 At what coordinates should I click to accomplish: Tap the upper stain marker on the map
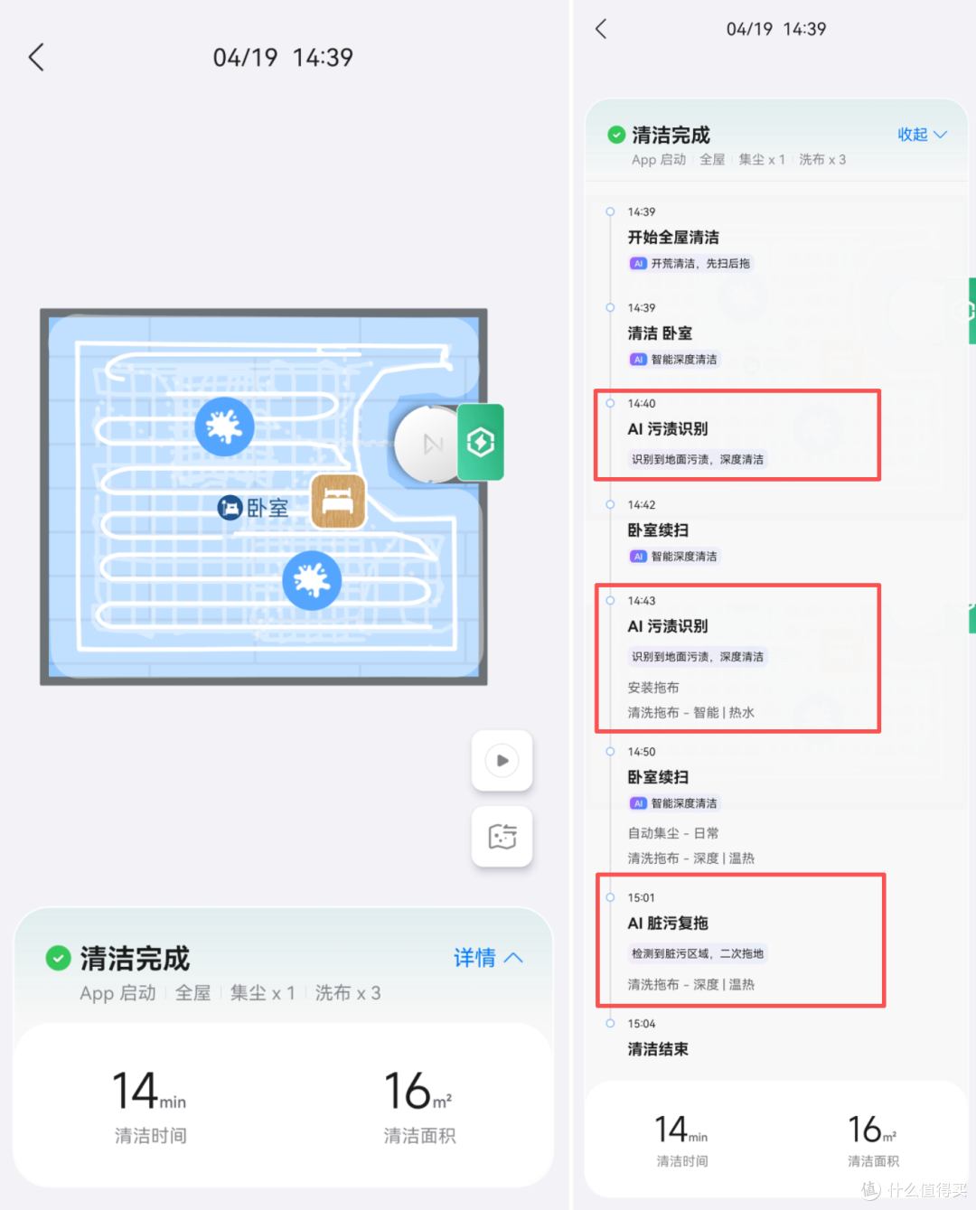224,427
